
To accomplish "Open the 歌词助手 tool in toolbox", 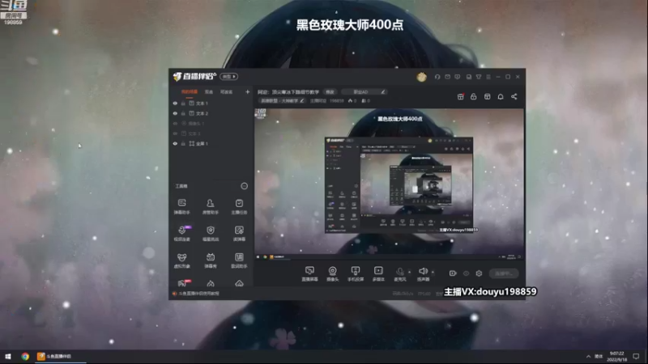I will 239,260.
